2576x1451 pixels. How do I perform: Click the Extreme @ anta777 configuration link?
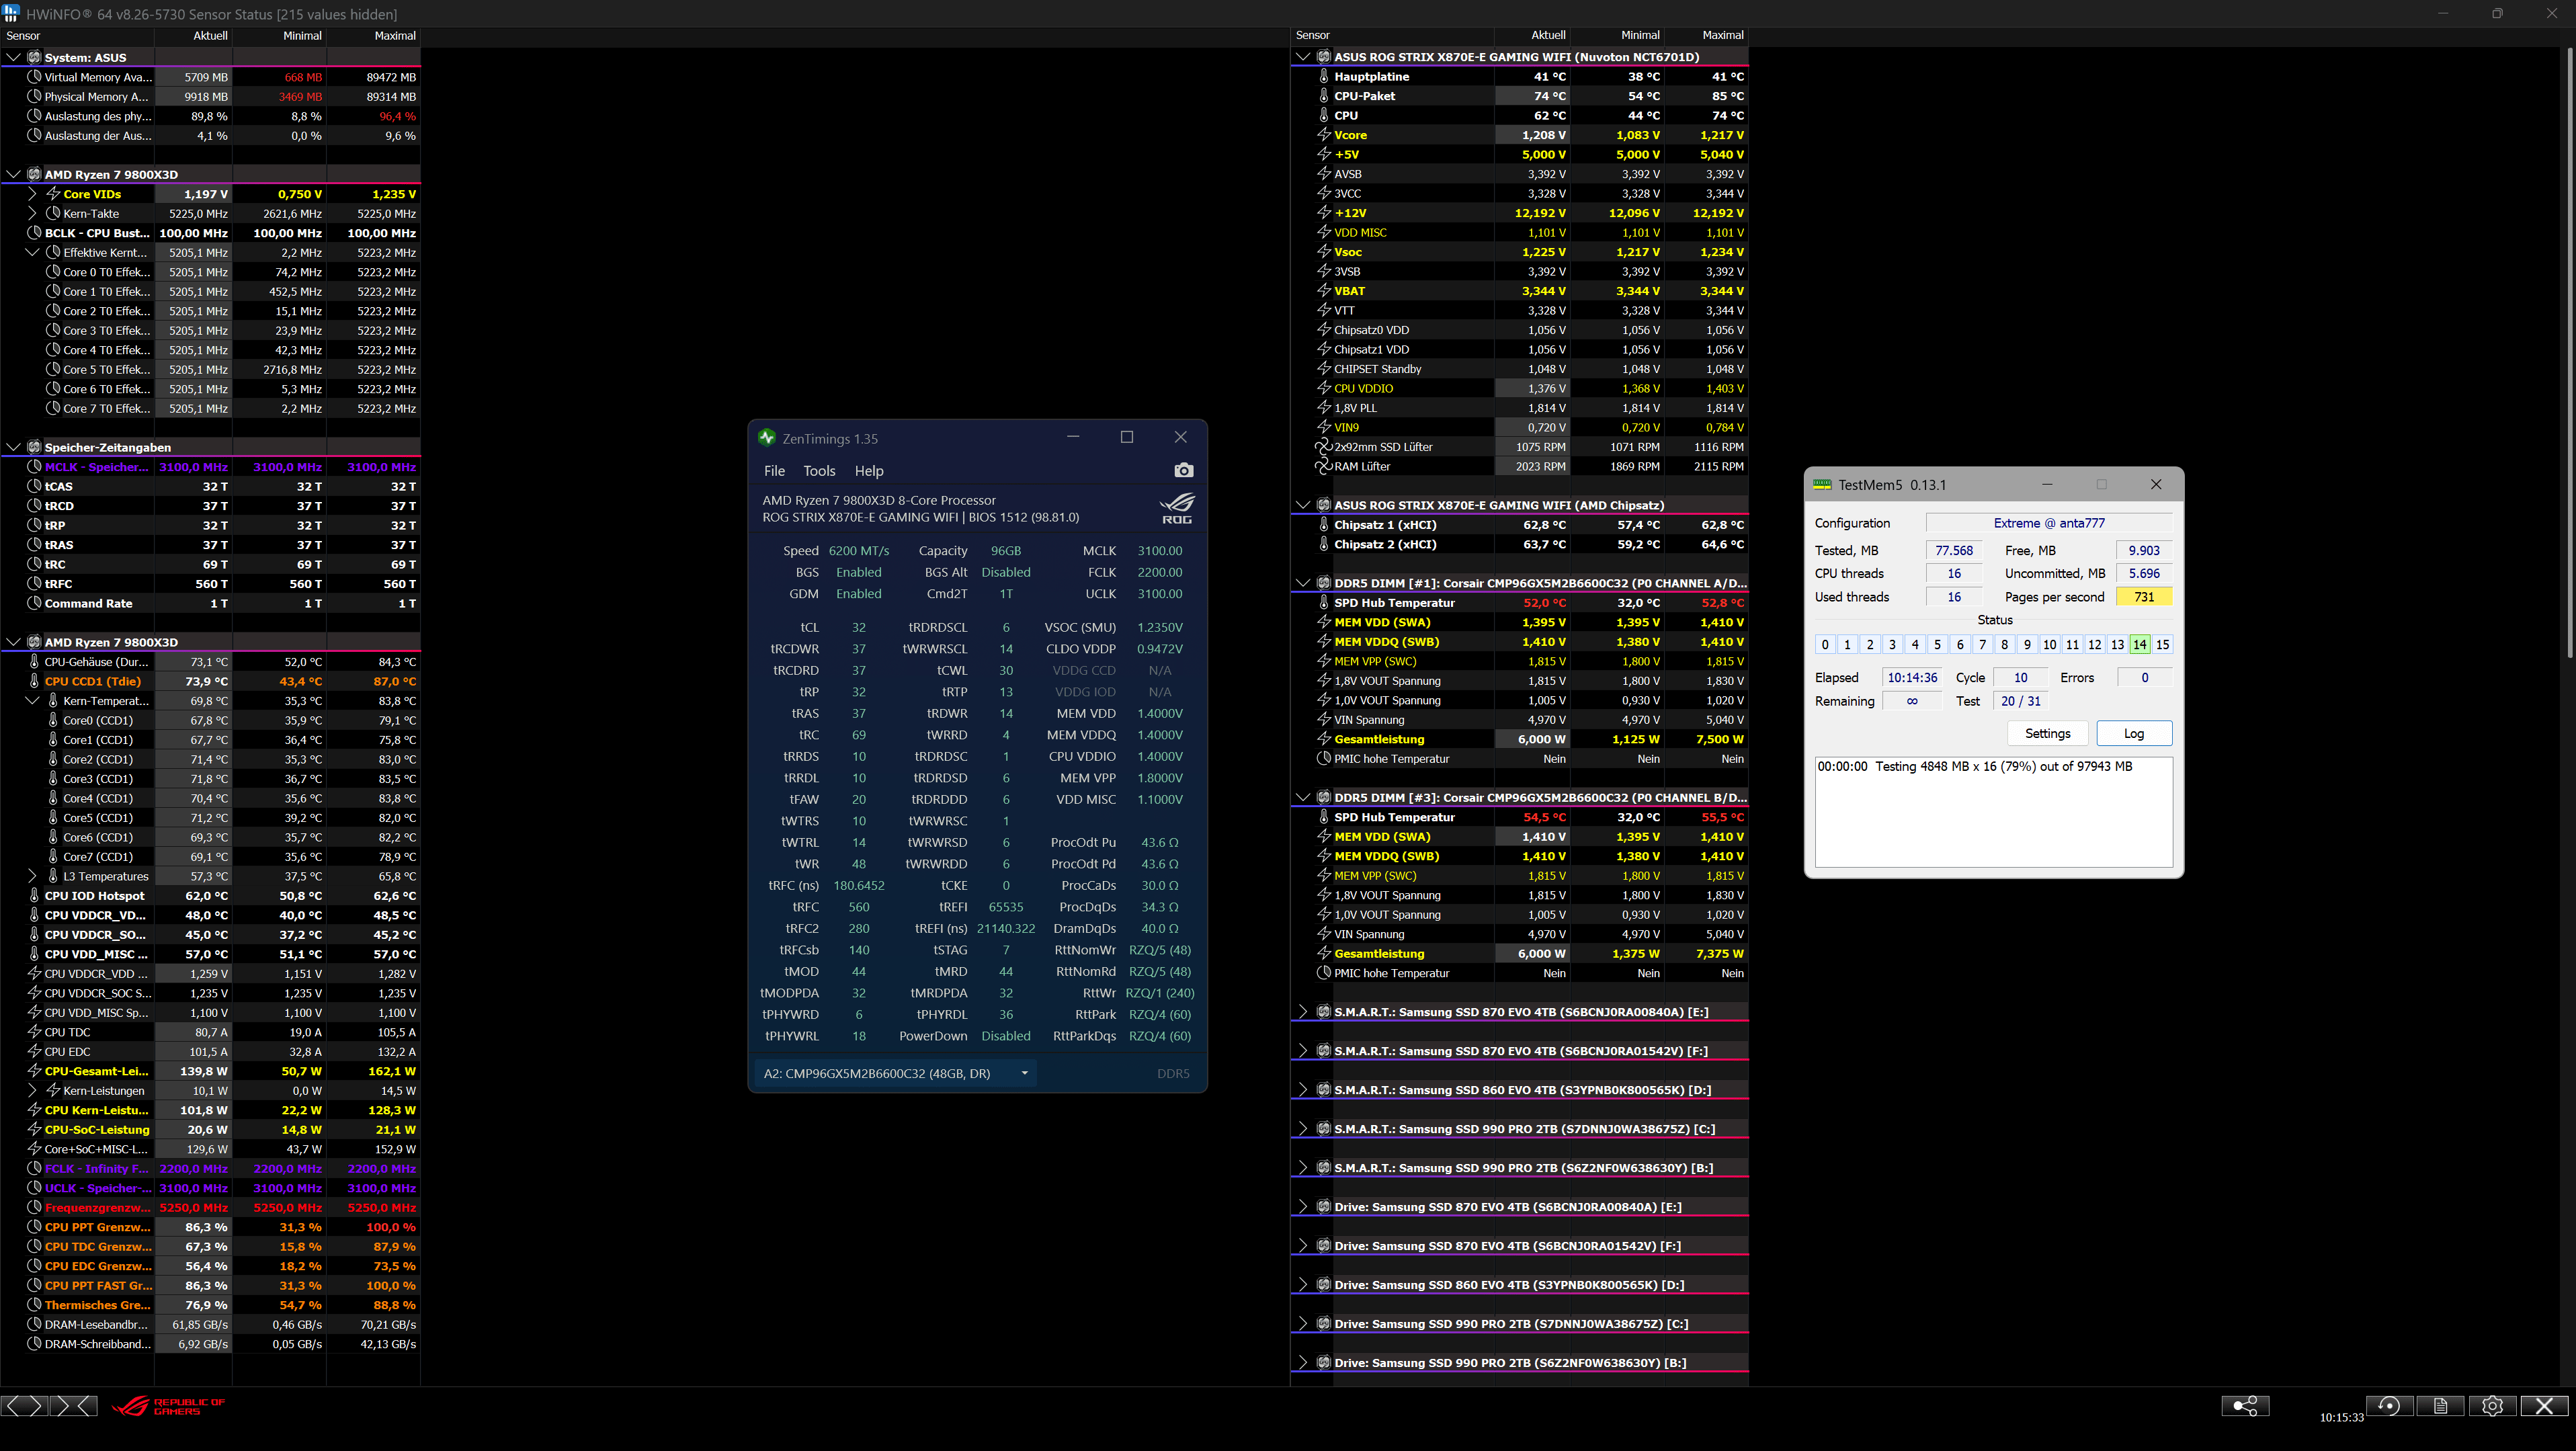pos(2049,523)
